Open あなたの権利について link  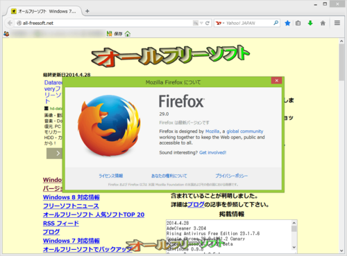point(169,176)
